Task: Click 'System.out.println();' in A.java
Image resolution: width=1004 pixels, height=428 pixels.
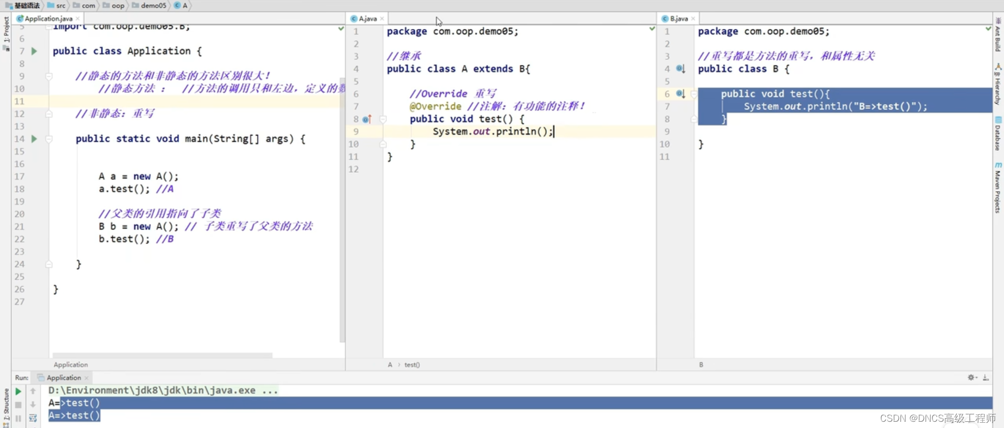Action: point(493,132)
